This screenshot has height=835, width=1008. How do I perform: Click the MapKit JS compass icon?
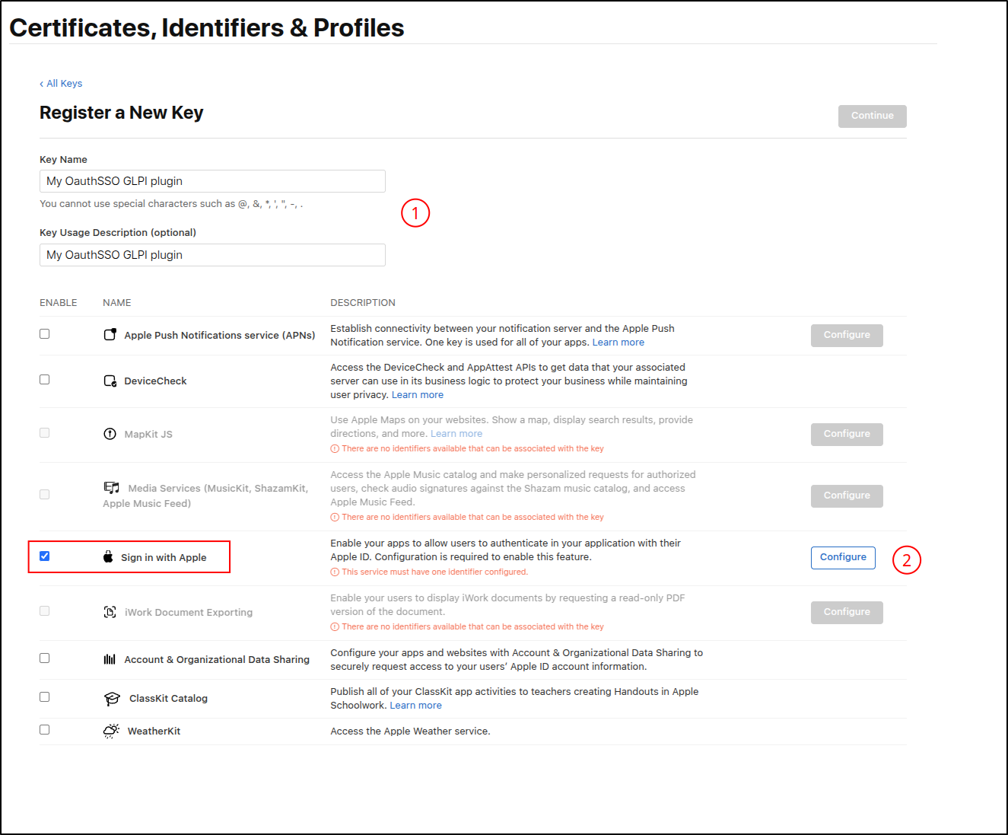click(x=110, y=434)
